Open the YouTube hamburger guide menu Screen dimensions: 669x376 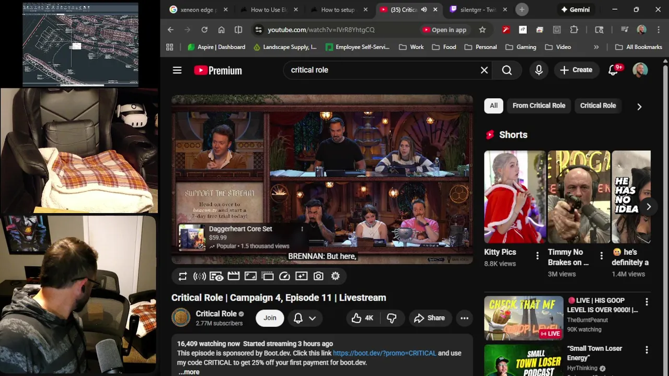(x=177, y=70)
